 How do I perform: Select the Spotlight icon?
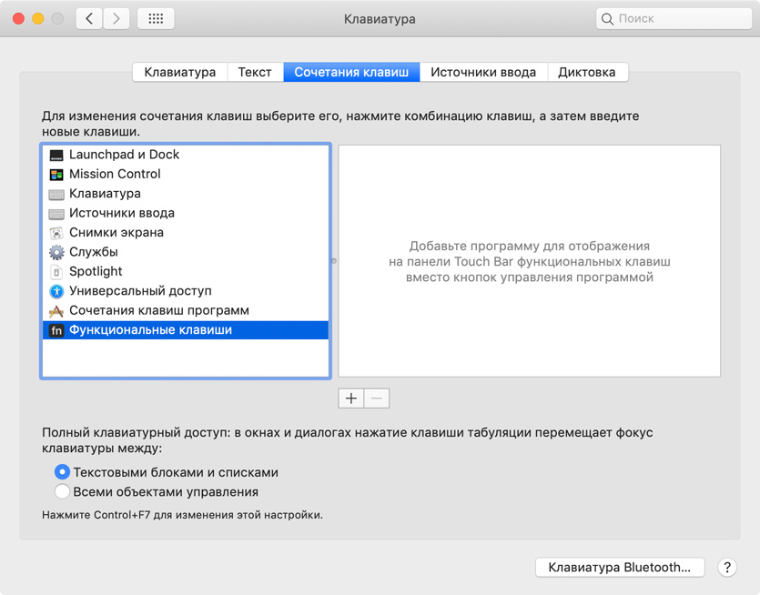coord(56,272)
